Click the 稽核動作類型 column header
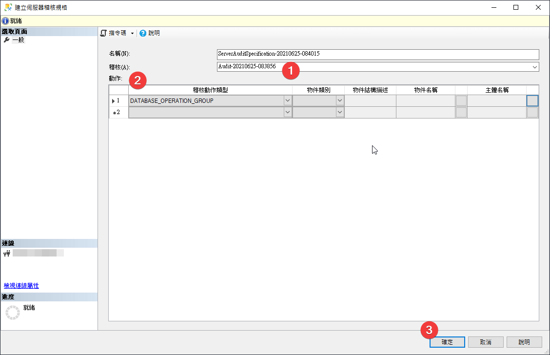This screenshot has width=550, height=355. tap(210, 90)
